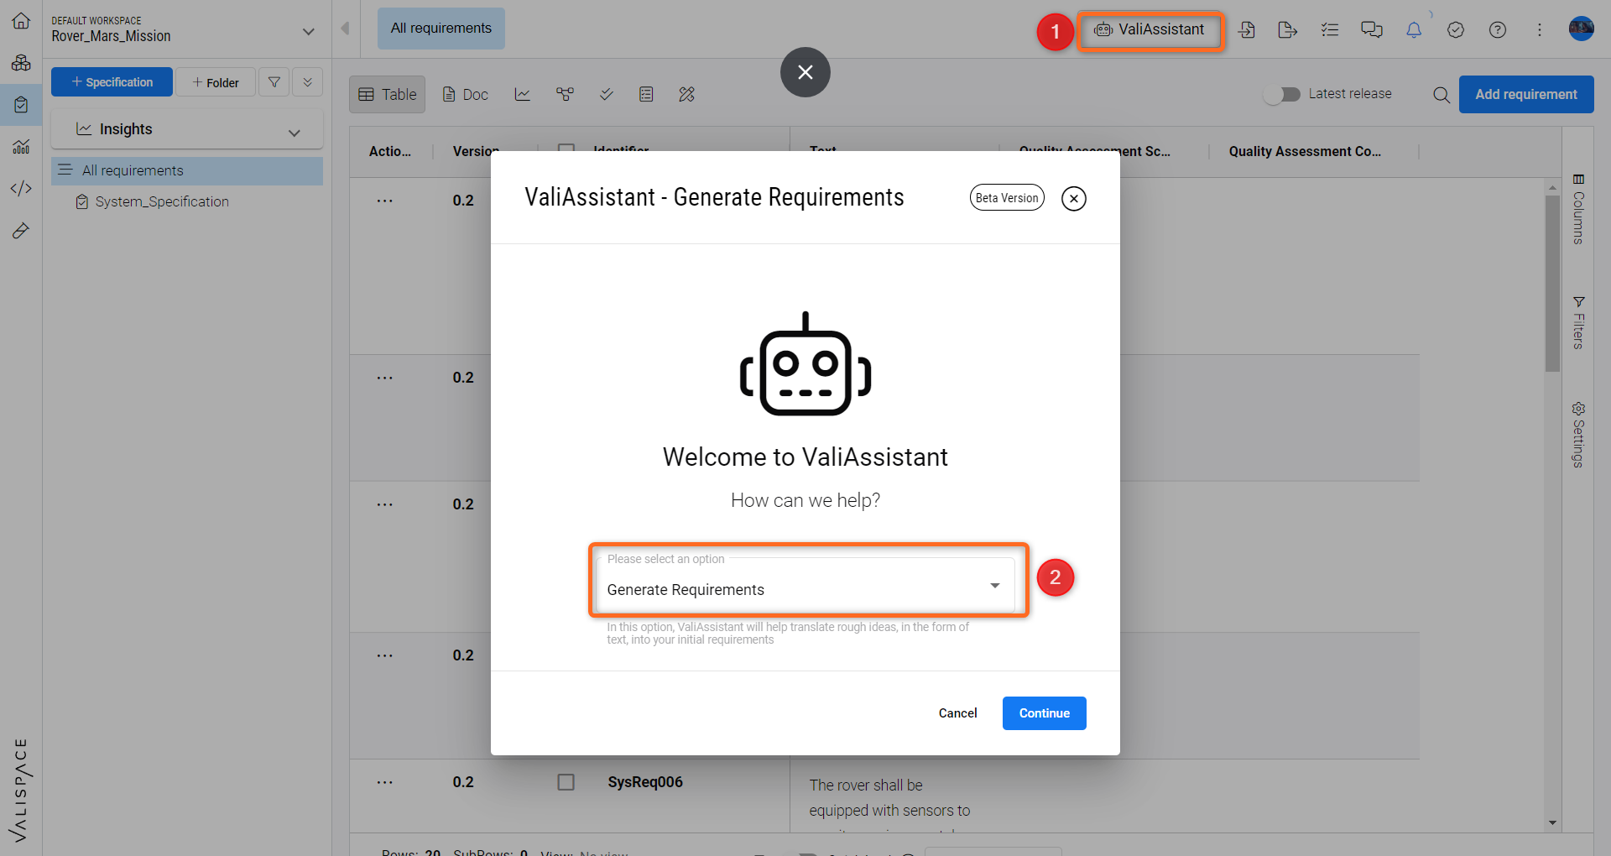Switch to the Doc view tab
Image resolution: width=1611 pixels, height=856 pixels.
466,95
